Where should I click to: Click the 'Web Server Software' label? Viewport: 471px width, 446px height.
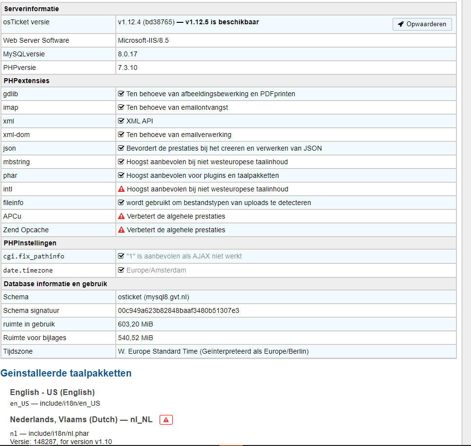tap(36, 40)
